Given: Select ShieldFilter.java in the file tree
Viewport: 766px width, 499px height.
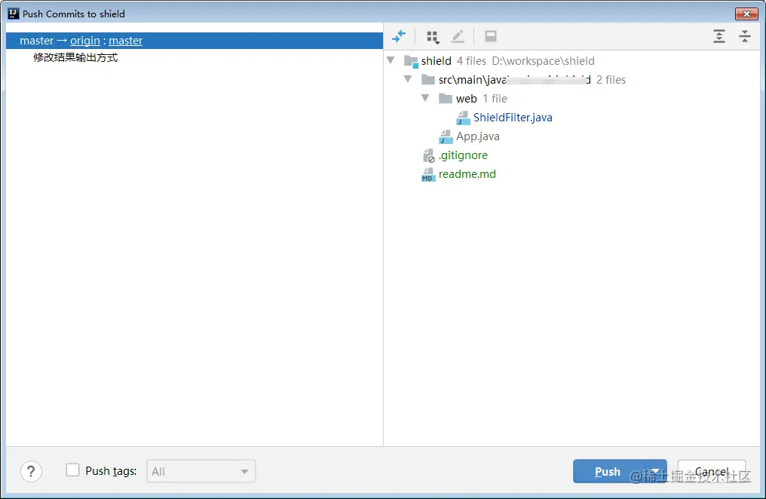Looking at the screenshot, I should 513,118.
